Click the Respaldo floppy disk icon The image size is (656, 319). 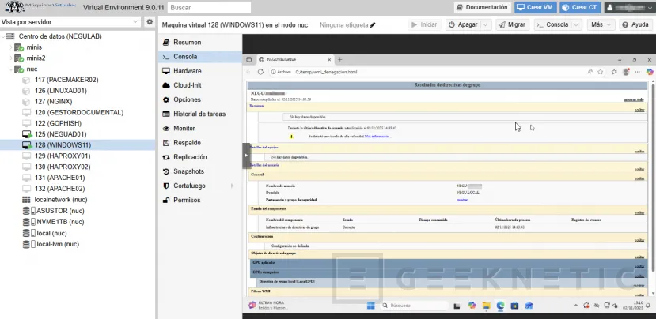point(165,143)
